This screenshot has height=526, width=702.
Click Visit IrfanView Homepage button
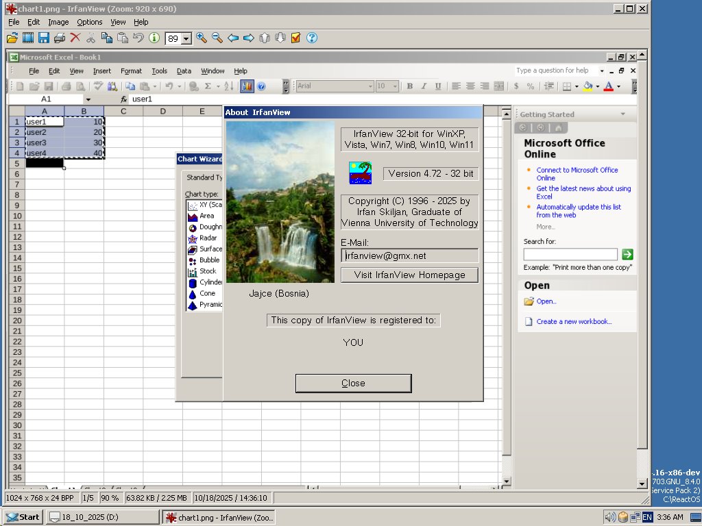click(x=410, y=275)
